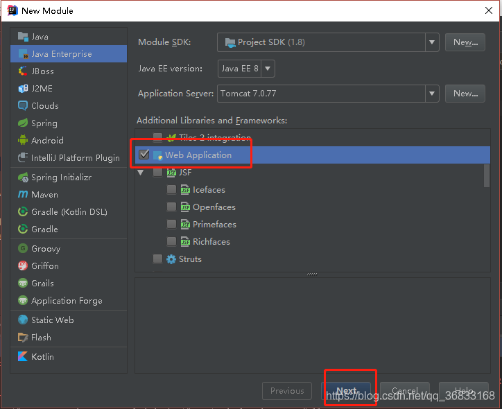Select the Spring leaf icon
This screenshot has height=409, width=502.
click(x=23, y=123)
